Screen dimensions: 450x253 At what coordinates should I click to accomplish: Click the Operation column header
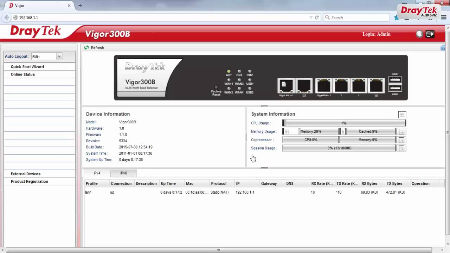click(425, 183)
